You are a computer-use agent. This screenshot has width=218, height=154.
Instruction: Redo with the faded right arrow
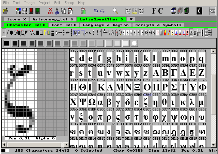[102, 11]
